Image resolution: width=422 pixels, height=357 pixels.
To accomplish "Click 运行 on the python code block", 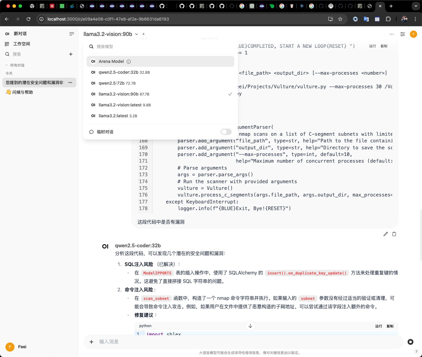I will (x=379, y=326).
